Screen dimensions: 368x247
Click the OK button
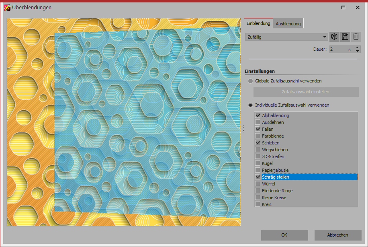[284, 235]
